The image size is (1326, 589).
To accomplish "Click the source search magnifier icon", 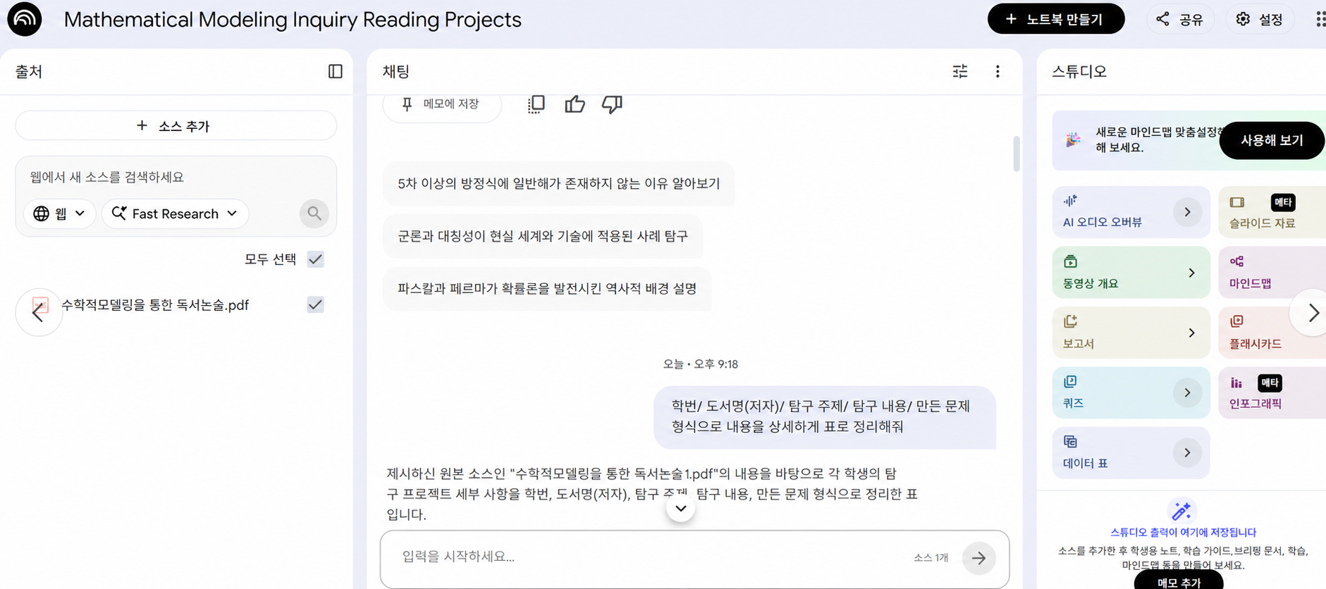I will pyautogui.click(x=314, y=213).
